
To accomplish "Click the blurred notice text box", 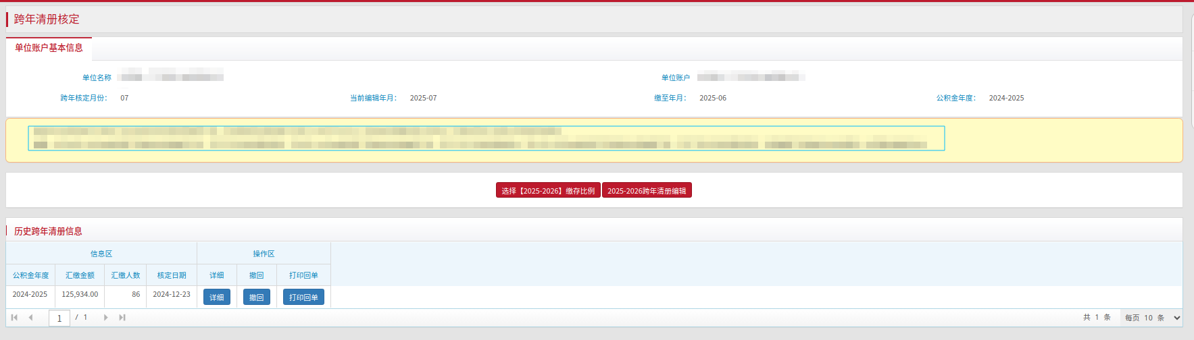I will (486, 138).
